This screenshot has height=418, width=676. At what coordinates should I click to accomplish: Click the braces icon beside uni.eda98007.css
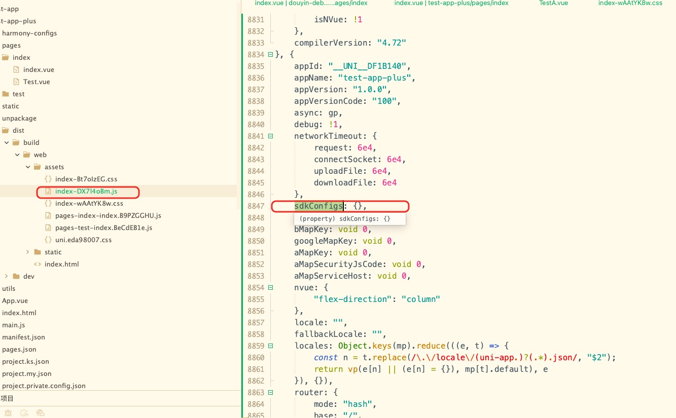[48, 240]
